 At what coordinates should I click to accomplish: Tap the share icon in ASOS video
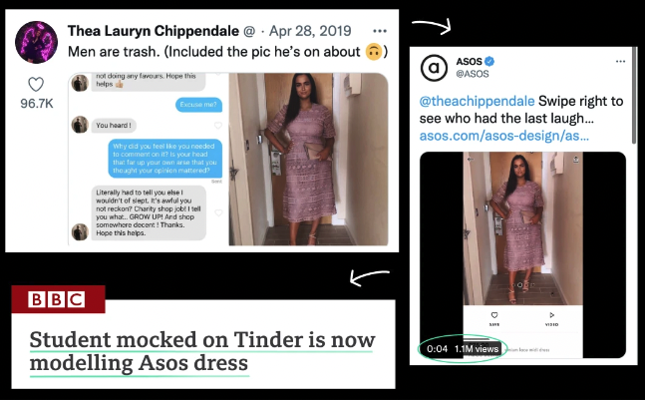[576, 159]
